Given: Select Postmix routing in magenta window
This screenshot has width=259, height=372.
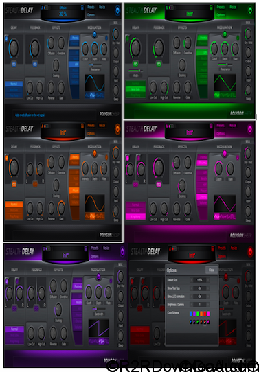Looking at the screenshot, I should pos(202,163).
